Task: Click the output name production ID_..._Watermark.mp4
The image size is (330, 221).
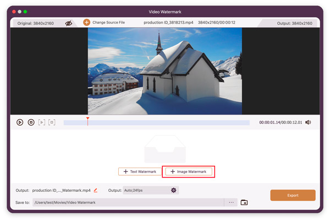Action: pyautogui.click(x=61, y=190)
